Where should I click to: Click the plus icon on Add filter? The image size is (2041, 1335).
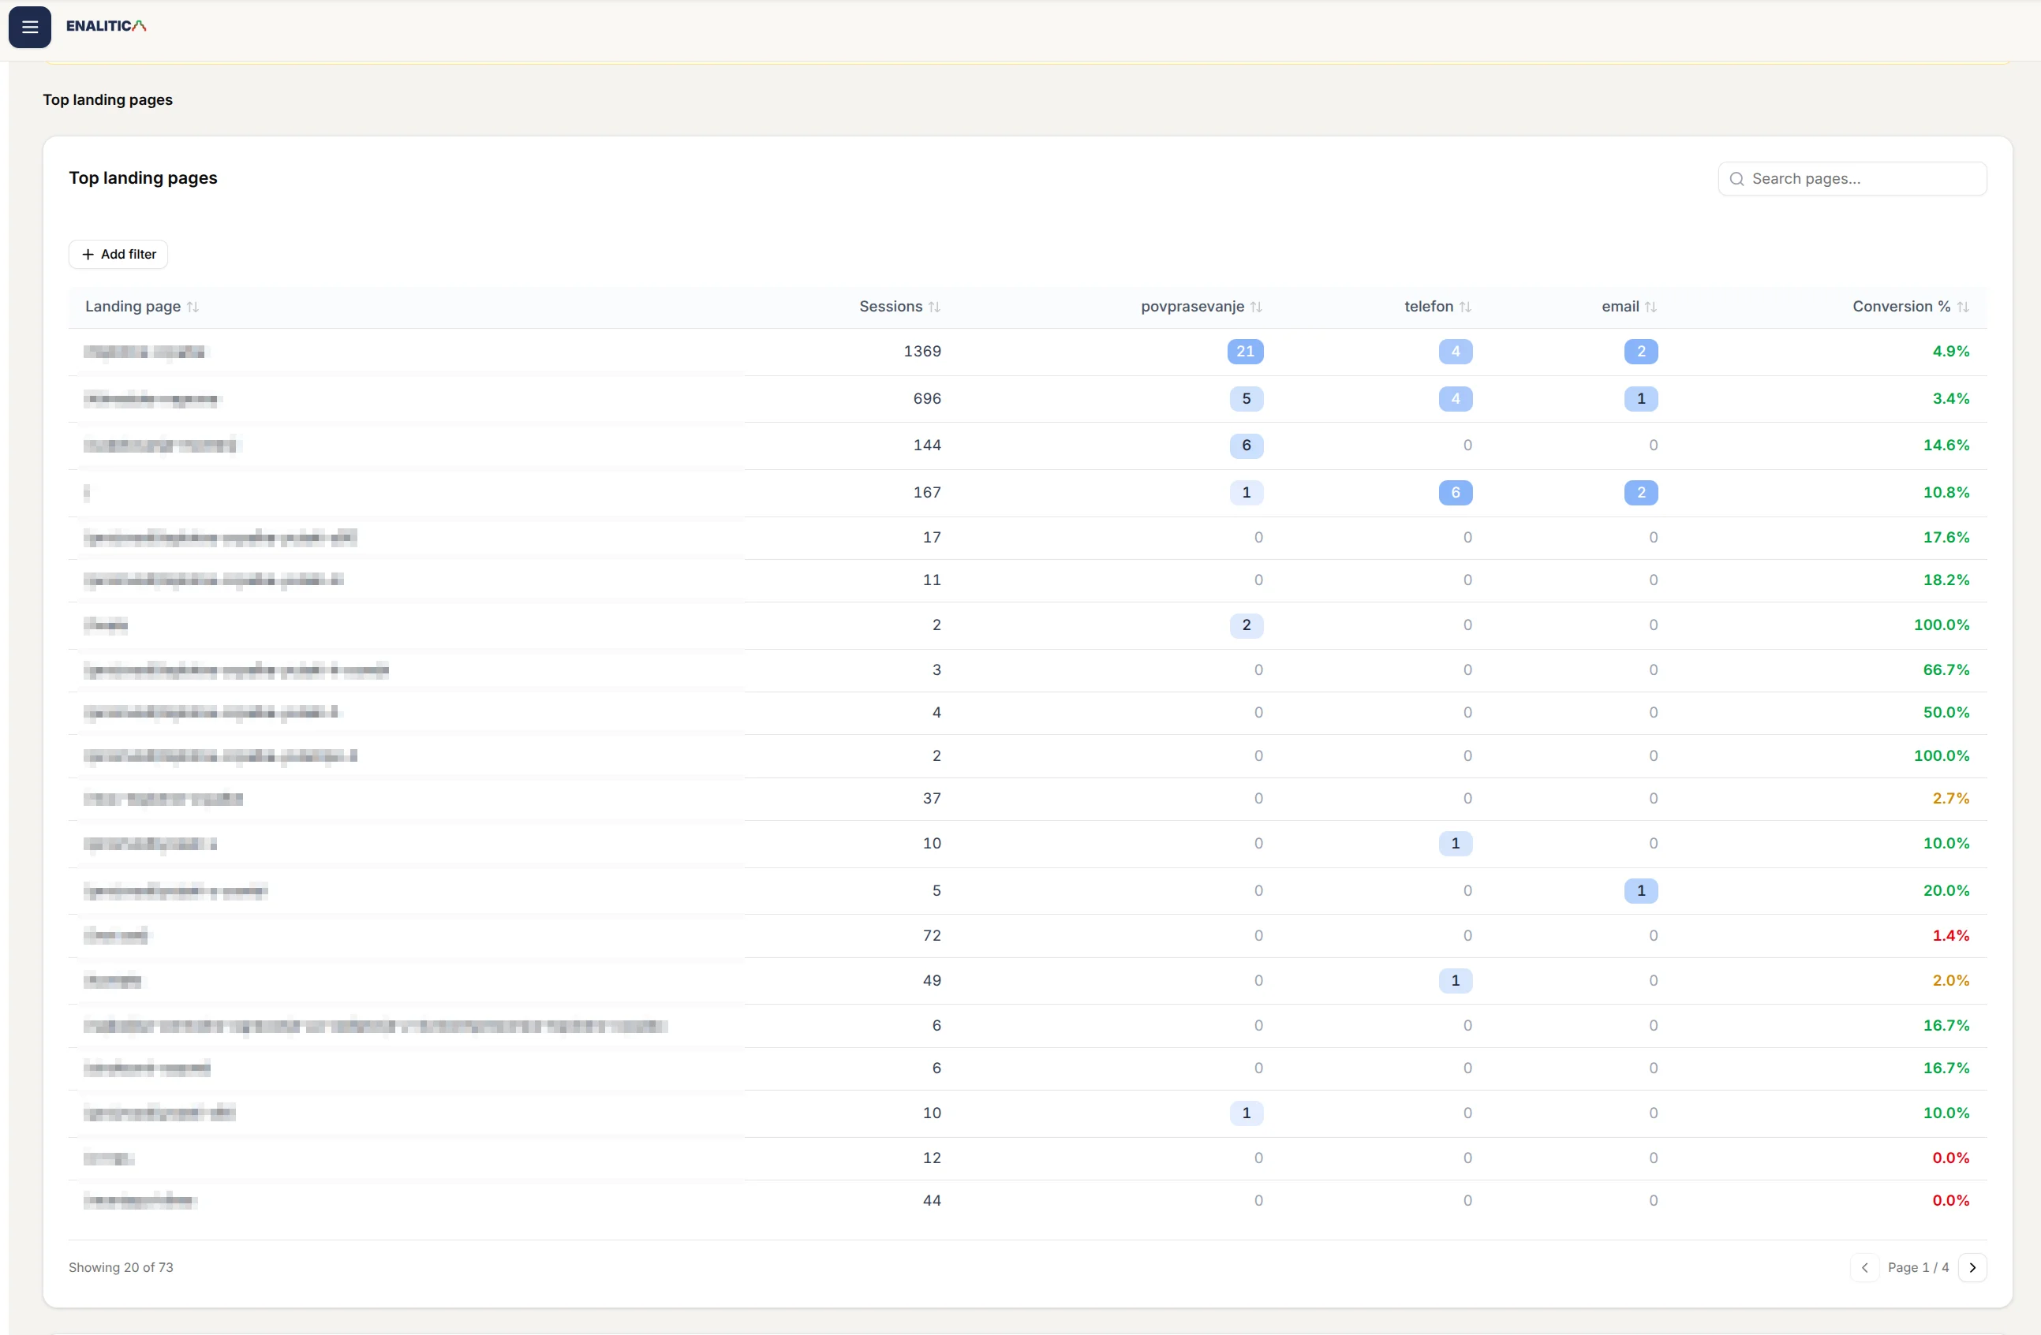tap(88, 254)
